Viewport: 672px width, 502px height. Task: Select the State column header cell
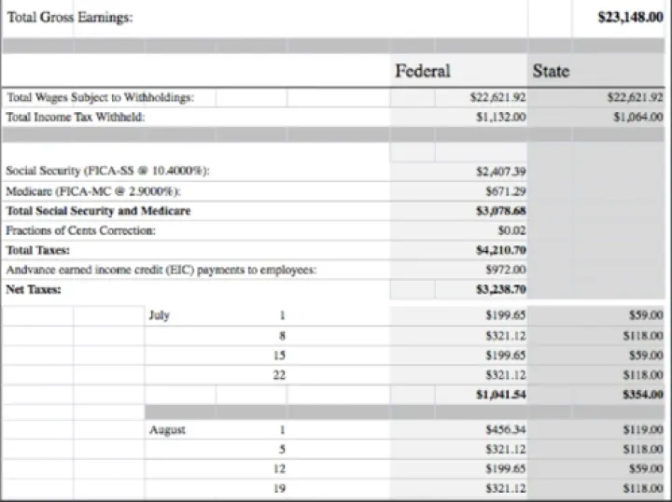(551, 71)
